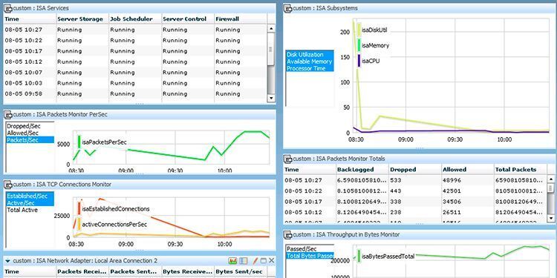Sort Packets Totals by Dropped column
Screen dimensions: 557x278
[x=415, y=170]
